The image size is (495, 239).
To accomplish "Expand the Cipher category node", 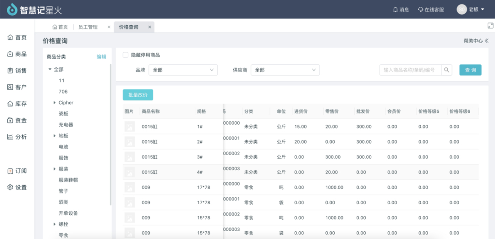I will [x=55, y=103].
